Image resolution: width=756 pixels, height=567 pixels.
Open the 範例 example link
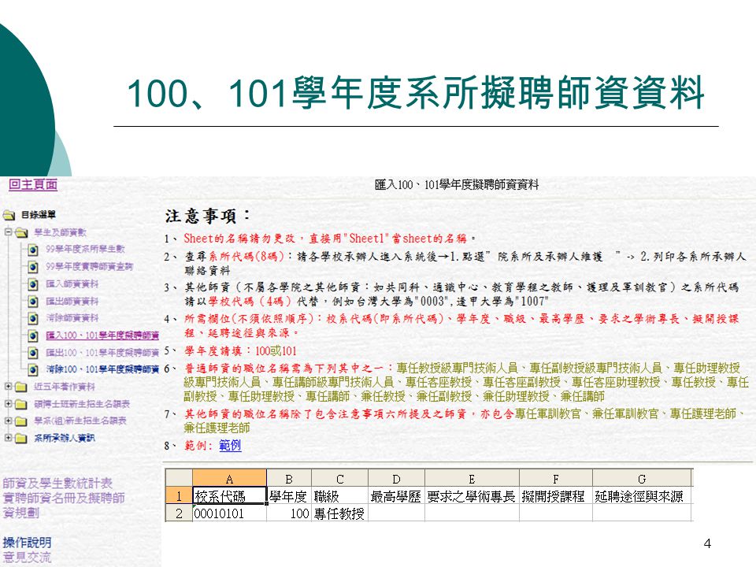(230, 445)
